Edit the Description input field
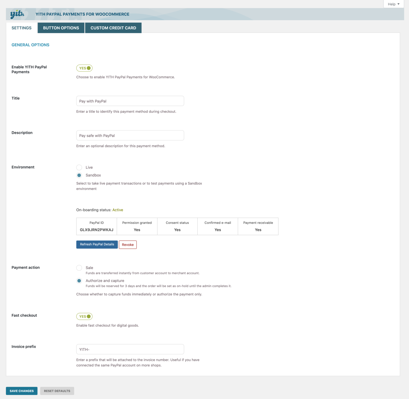The image size is (409, 399). tap(130, 136)
